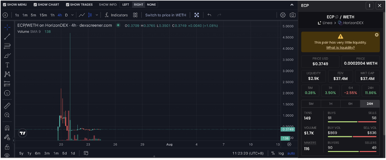Take a chart snapshot with camera icon
This screenshot has height=160, width=386.
click(x=293, y=15)
